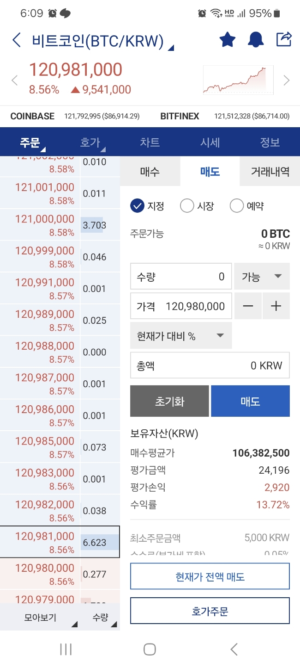
Task: Switch to the 차트 tab
Action: (x=150, y=142)
